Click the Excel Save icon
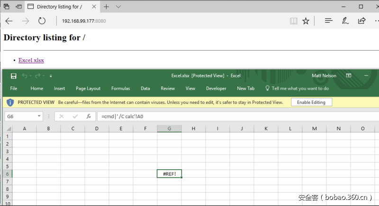Screen dimensions: 379x206 pos(14,76)
